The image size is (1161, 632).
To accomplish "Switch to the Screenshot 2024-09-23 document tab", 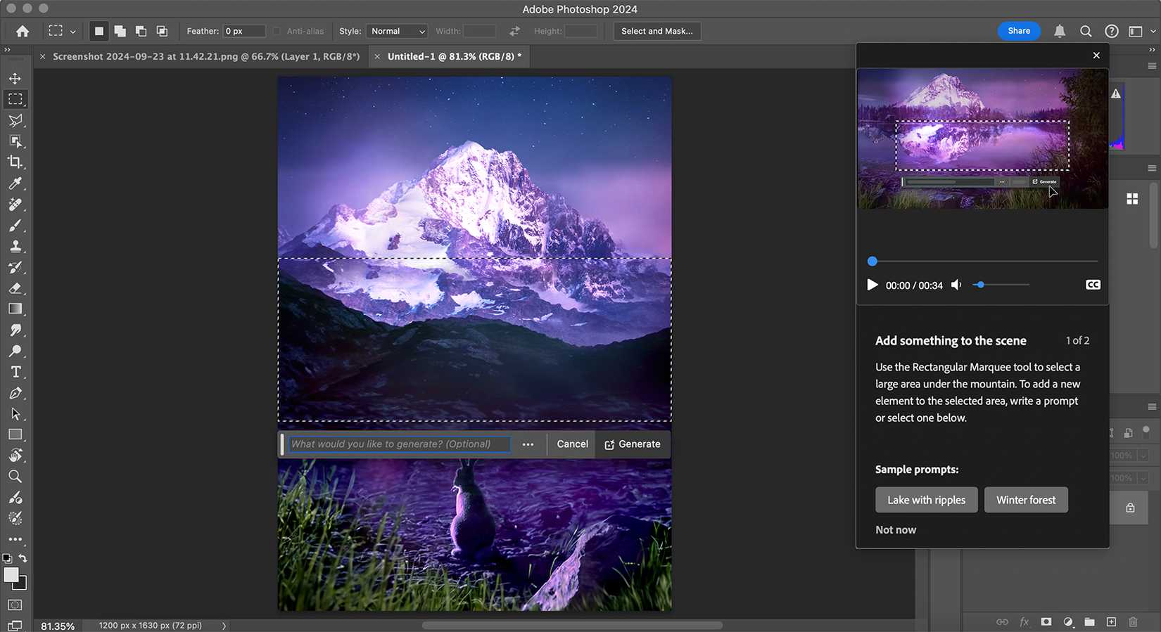I will pos(205,56).
